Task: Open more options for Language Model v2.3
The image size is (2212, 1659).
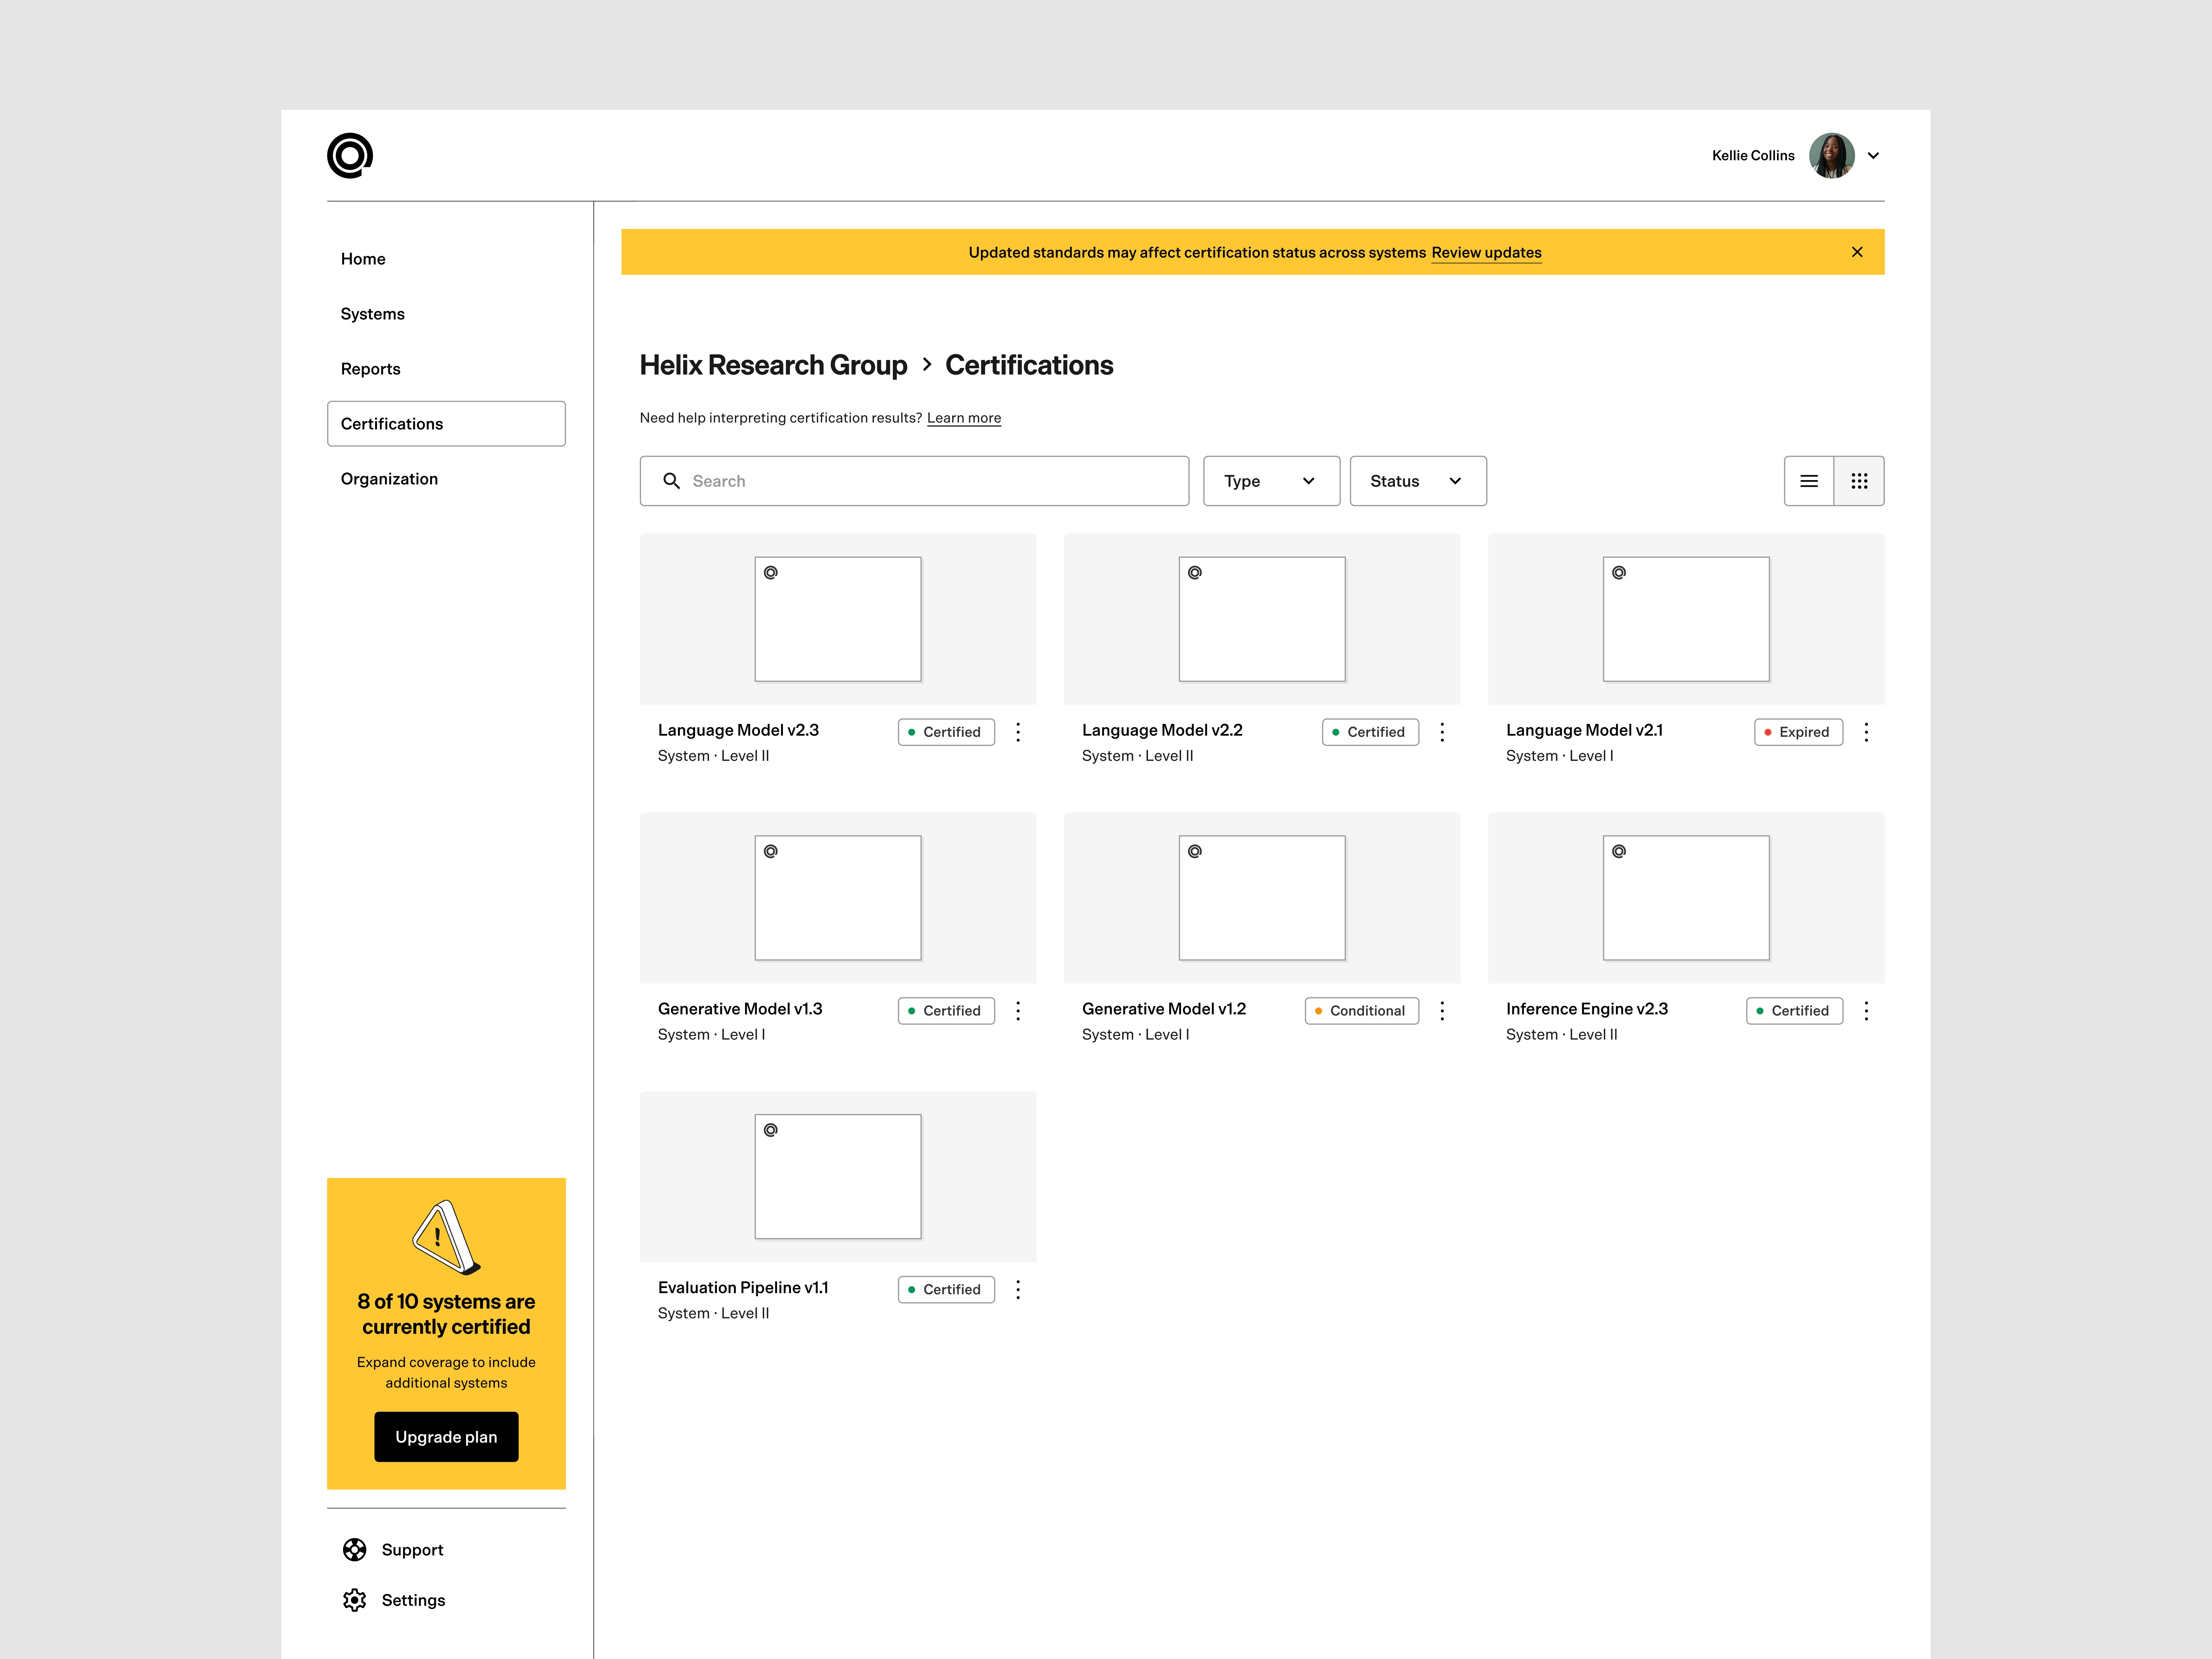Action: point(1018,732)
